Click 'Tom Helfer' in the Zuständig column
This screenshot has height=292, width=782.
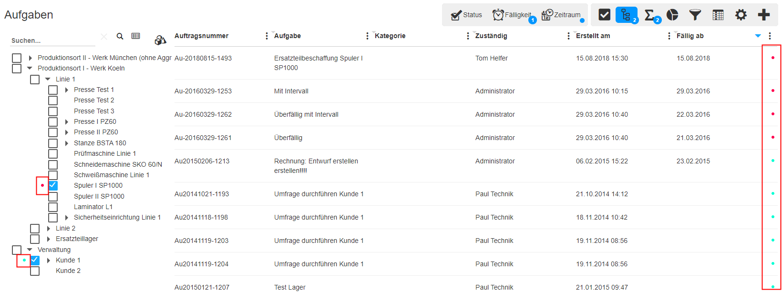491,58
